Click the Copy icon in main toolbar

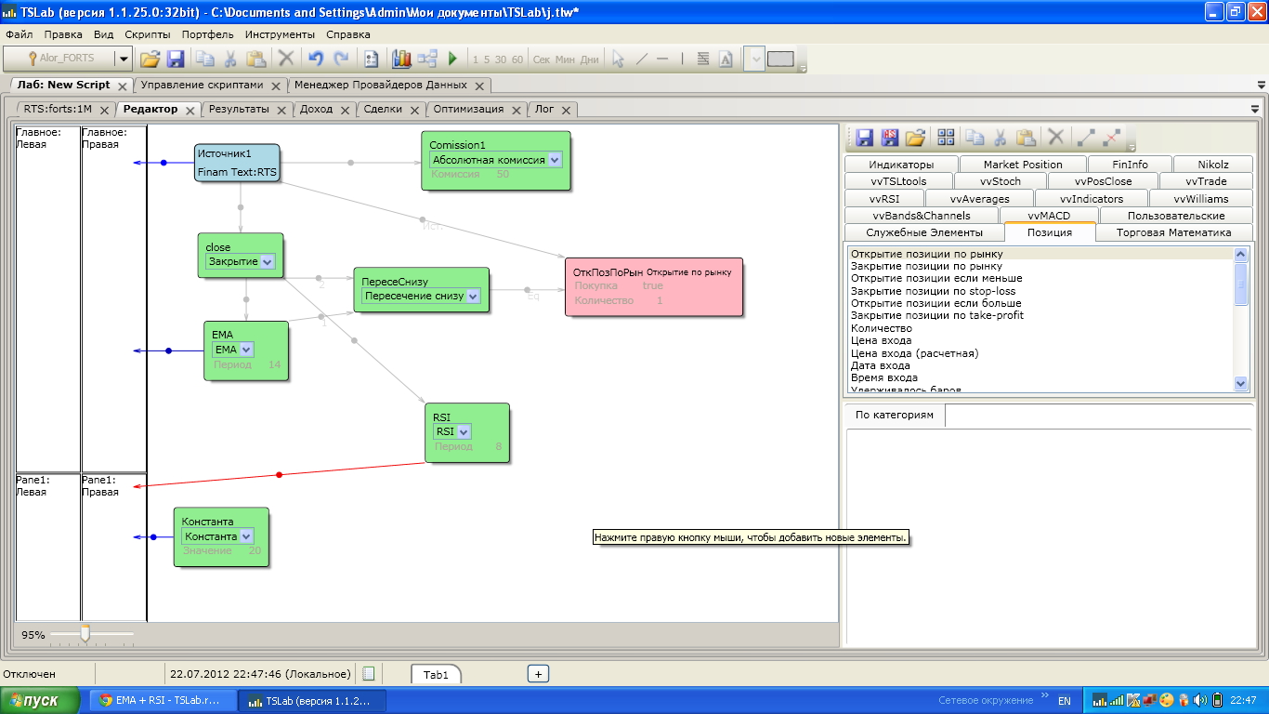pos(204,59)
